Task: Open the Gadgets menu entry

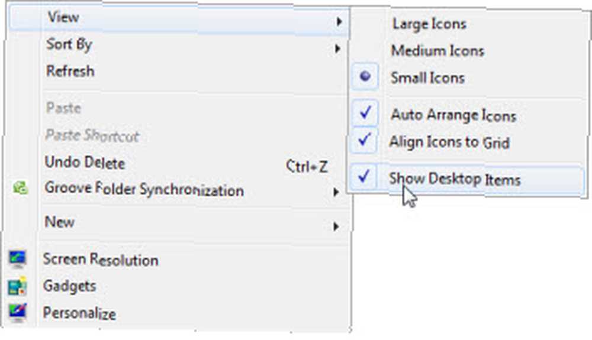Action: tap(69, 286)
